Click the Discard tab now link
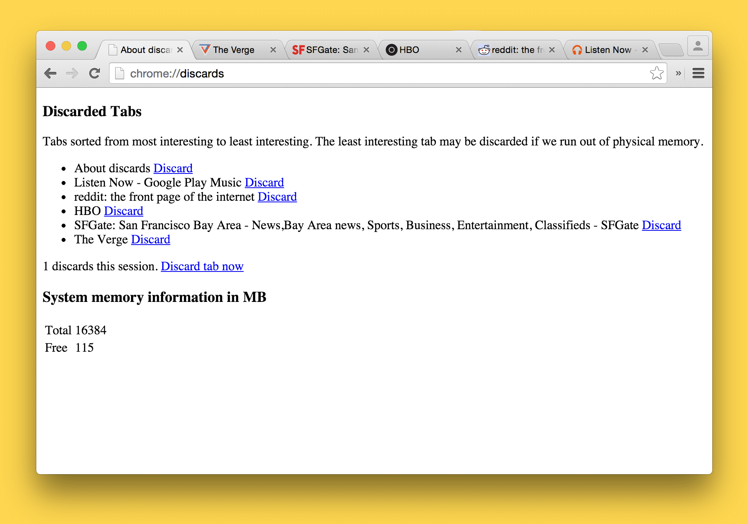Viewport: 747px width, 524px height. [x=202, y=266]
